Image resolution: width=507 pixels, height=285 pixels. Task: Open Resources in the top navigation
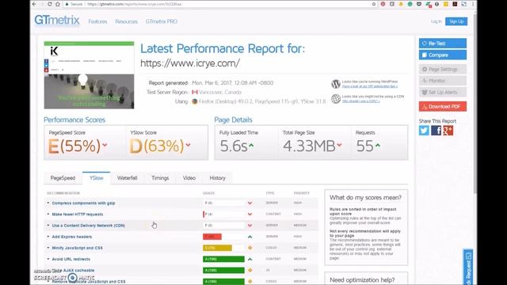127,21
